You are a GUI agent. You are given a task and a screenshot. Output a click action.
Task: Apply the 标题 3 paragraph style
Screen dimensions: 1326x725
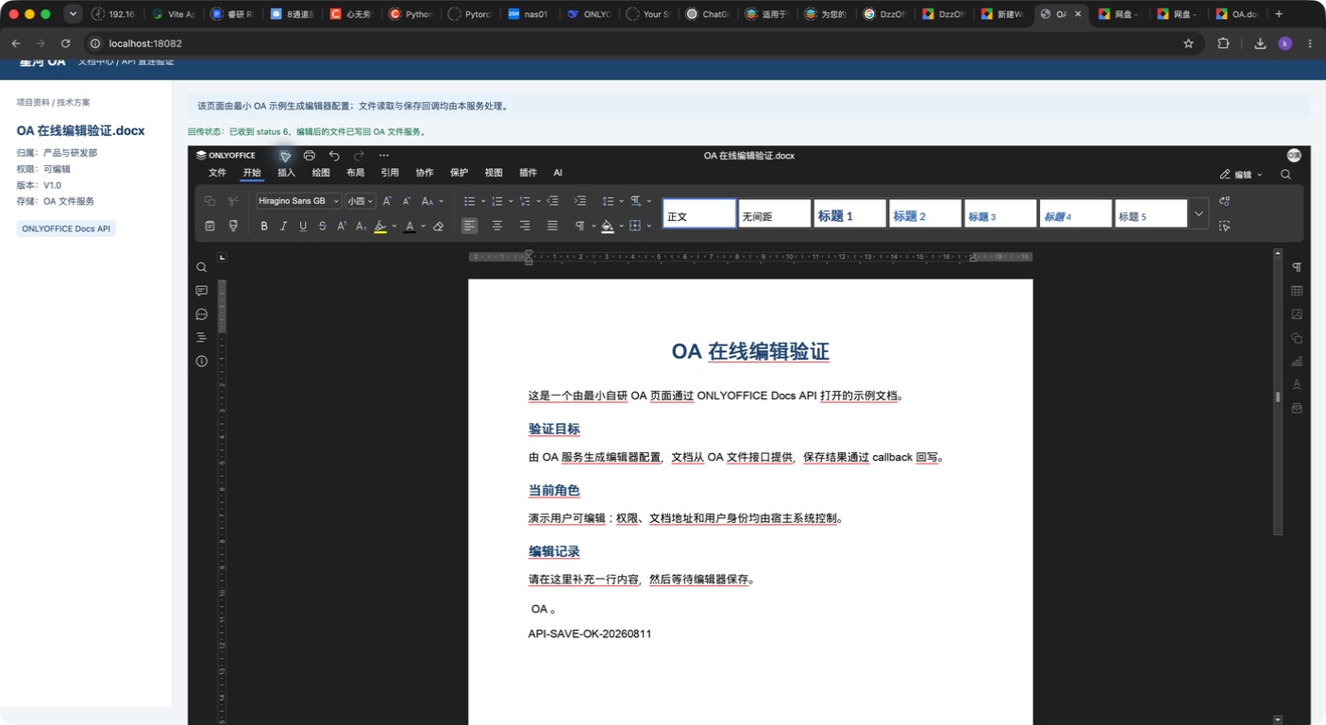pyautogui.click(x=1000, y=213)
